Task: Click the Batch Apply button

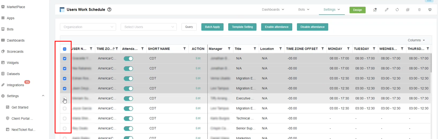Action: coord(212,27)
